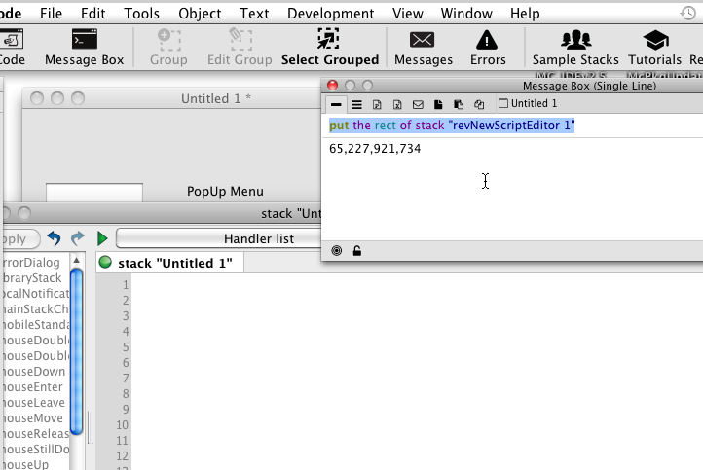Show stacks in use pane in Message Box
This screenshot has height=470, width=703.
[x=479, y=104]
